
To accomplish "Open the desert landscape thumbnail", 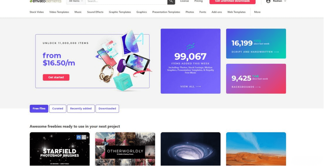I will [x=256, y=149].
